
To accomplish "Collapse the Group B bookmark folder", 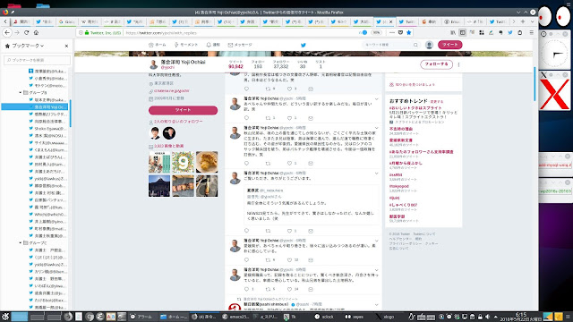I will [21, 92].
